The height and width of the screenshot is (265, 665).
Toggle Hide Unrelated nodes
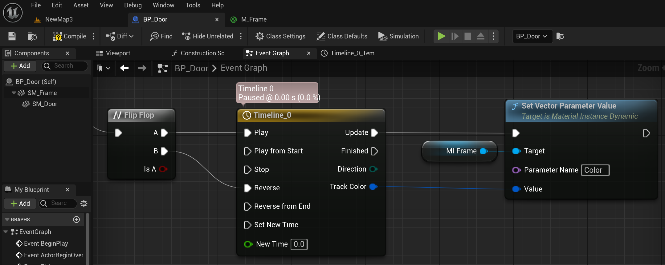(x=207, y=36)
